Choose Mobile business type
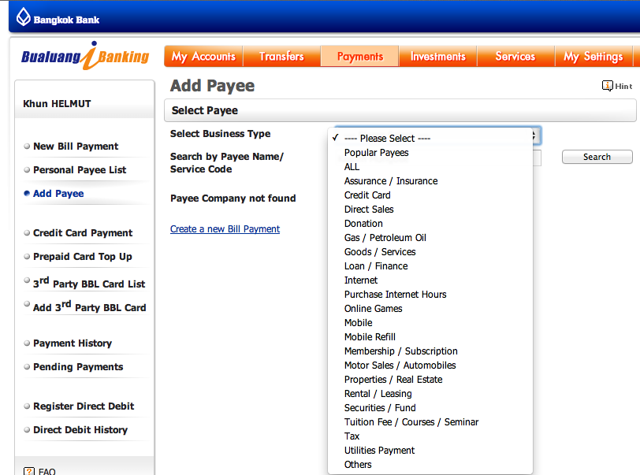The width and height of the screenshot is (640, 475). coord(430,323)
